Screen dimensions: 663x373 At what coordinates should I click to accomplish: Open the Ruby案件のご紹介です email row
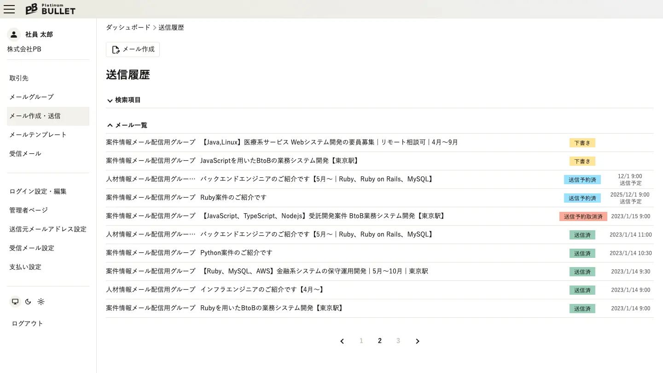tap(233, 198)
